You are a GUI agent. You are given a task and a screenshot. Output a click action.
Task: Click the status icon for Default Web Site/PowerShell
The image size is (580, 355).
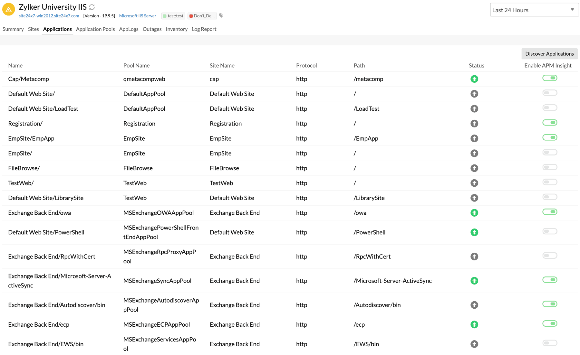tap(474, 232)
